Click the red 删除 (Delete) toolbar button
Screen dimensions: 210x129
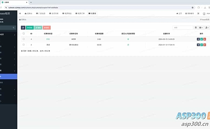coord(47,28)
